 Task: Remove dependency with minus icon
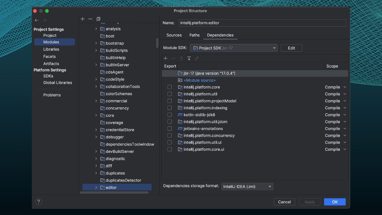(173, 58)
